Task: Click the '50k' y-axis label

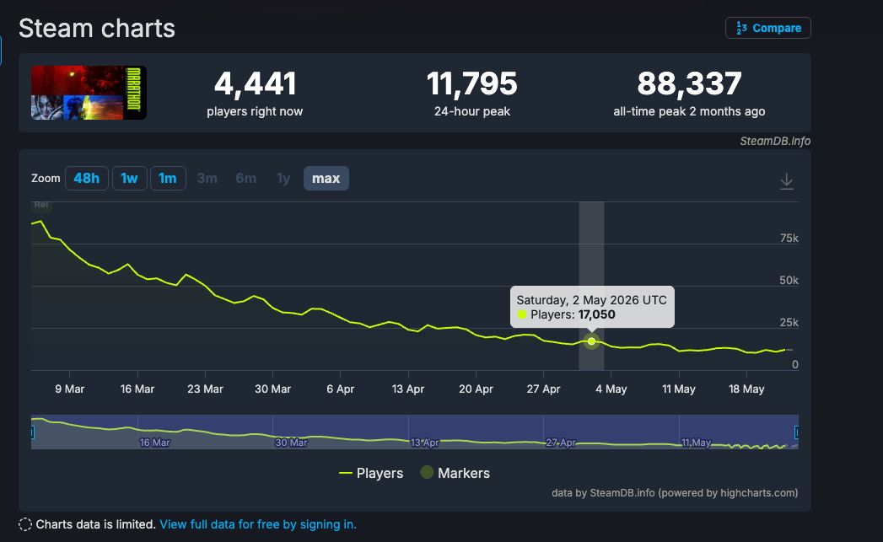Action: click(789, 281)
